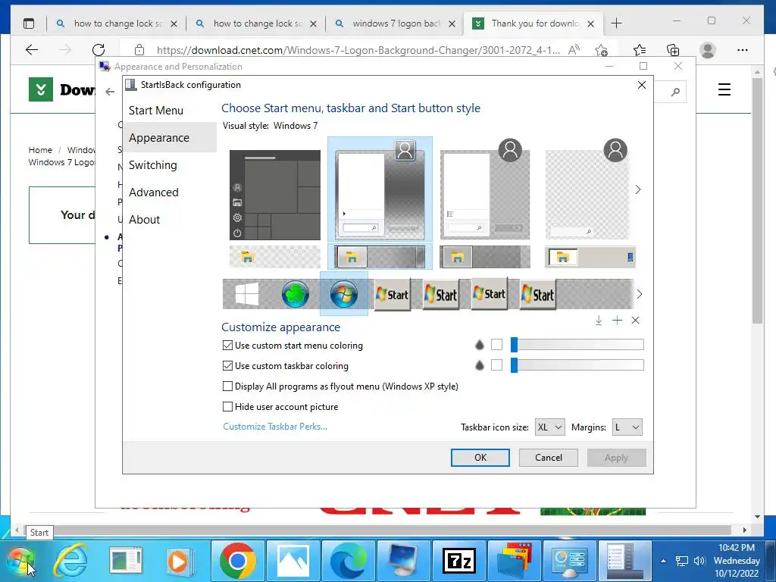Open Edge favorites star icon
This screenshot has width=776, height=582.
pyautogui.click(x=640, y=50)
